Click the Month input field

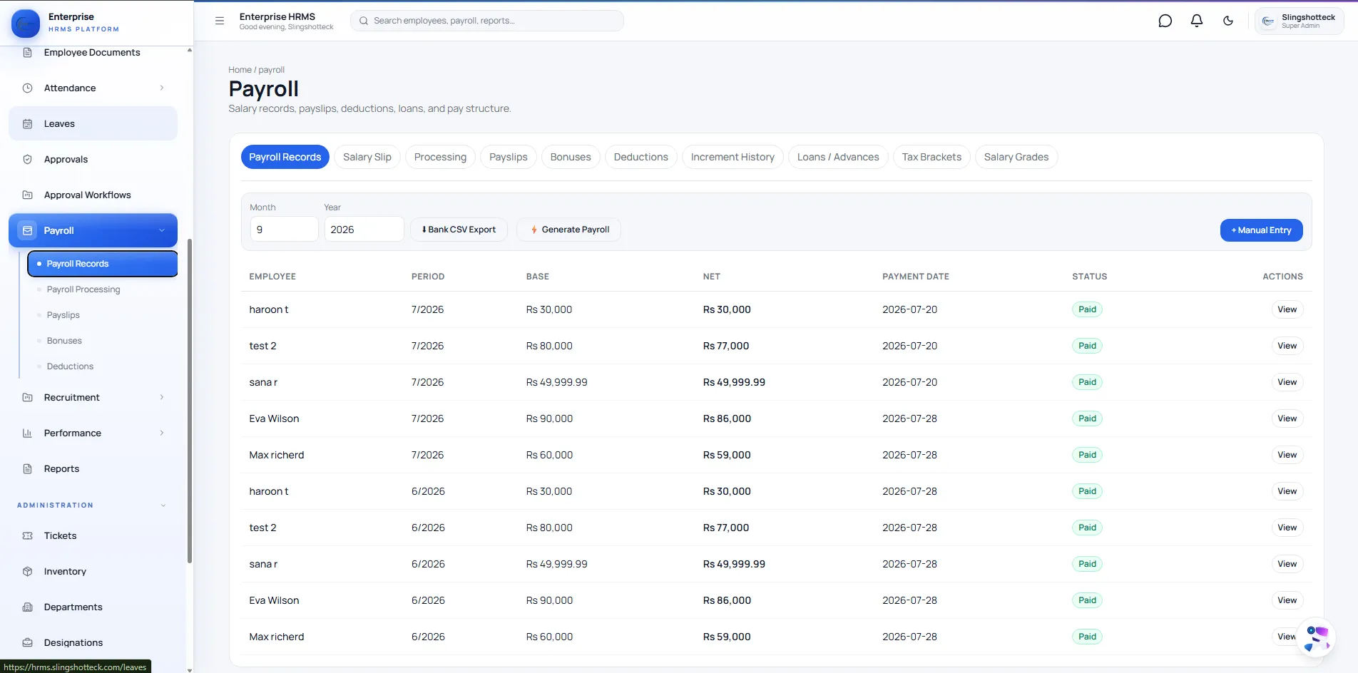coord(284,230)
